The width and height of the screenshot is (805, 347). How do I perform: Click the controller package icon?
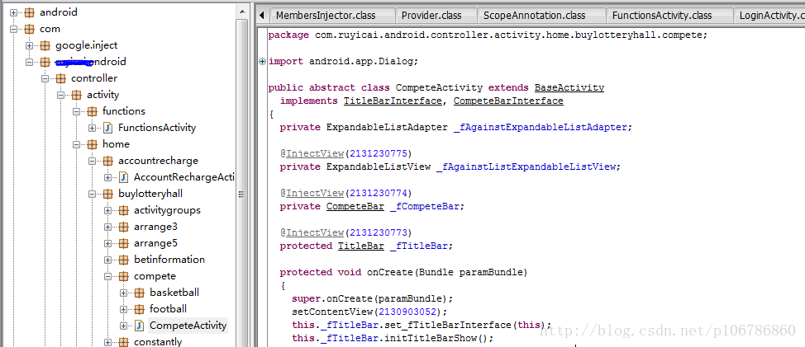[61, 78]
